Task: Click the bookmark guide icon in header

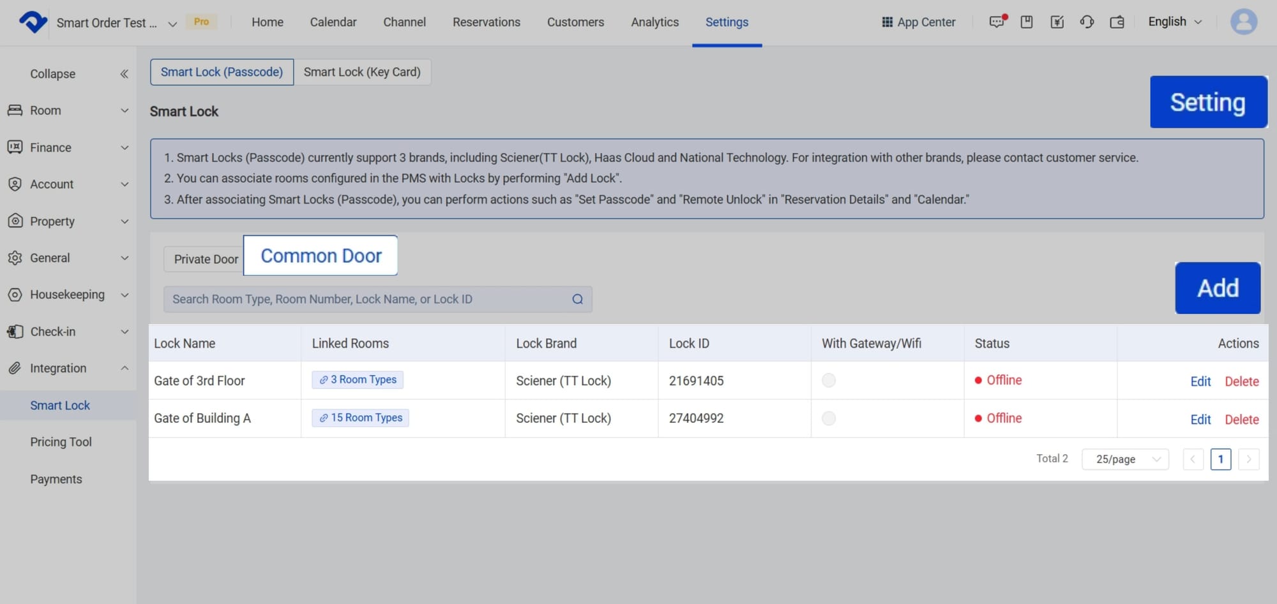Action: tap(1027, 22)
